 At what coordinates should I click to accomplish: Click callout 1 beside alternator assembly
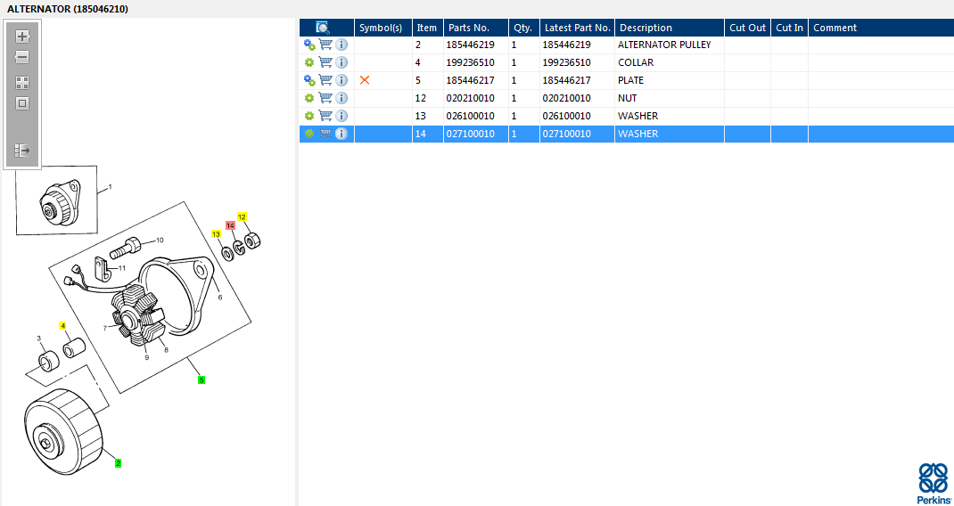click(x=111, y=187)
